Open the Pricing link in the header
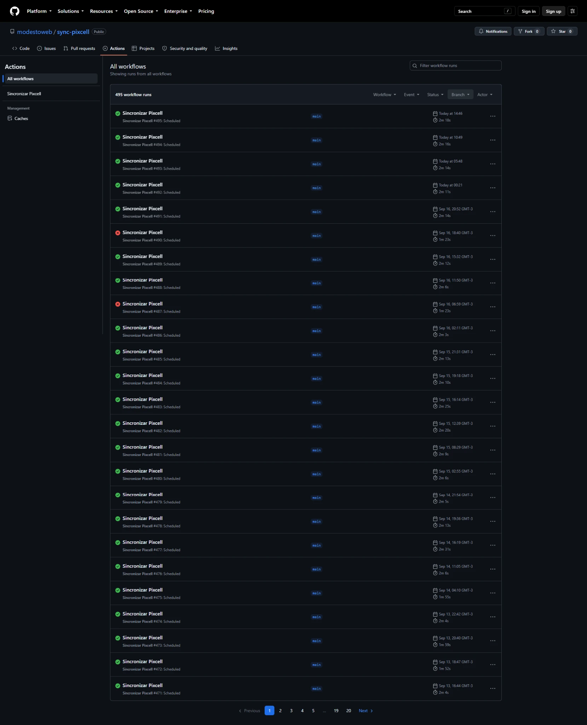The image size is (587, 725). [x=206, y=11]
